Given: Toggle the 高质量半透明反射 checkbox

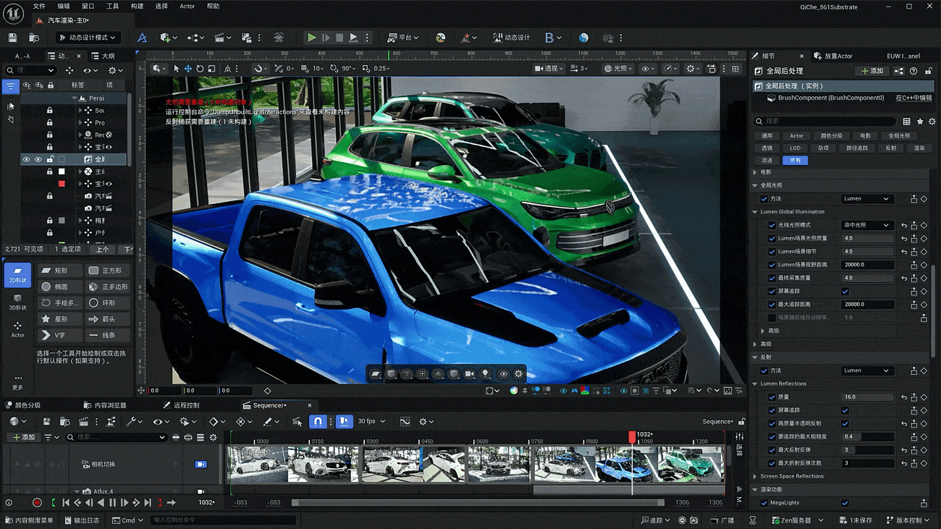Looking at the screenshot, I should coord(845,423).
